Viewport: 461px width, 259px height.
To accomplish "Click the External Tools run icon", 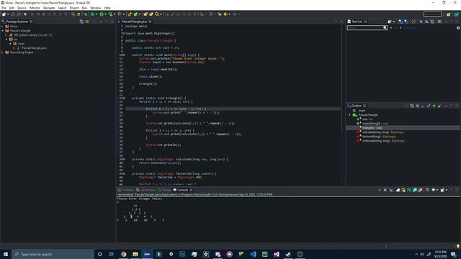I will (120, 14).
